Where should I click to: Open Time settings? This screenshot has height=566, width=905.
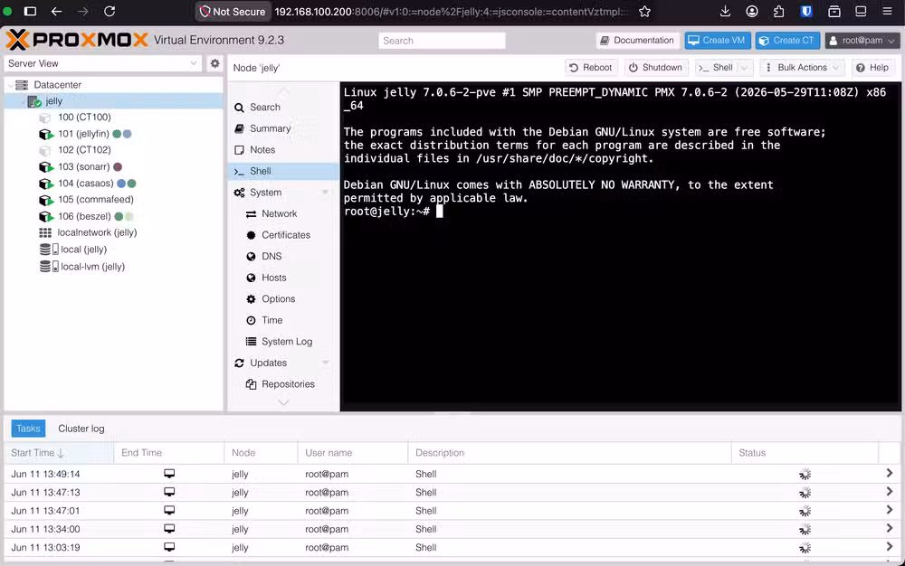[x=271, y=320]
